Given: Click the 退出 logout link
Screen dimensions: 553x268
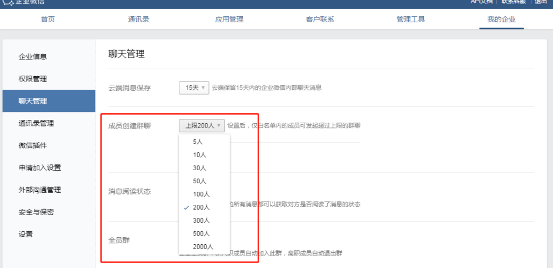Looking at the screenshot, I should 541,2.
